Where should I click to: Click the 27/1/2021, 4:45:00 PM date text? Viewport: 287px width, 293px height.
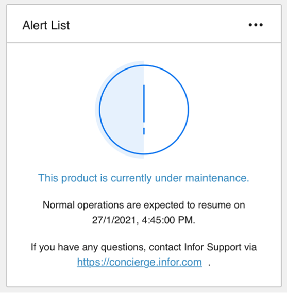(x=144, y=220)
